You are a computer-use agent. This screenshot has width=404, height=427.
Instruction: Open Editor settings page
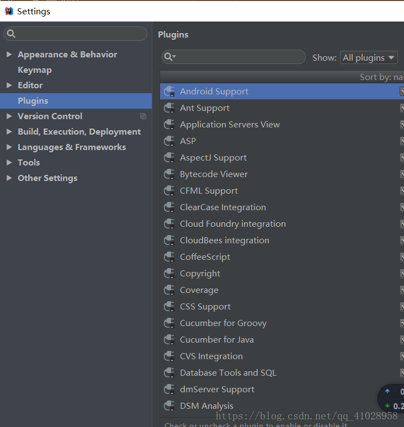[x=30, y=86]
